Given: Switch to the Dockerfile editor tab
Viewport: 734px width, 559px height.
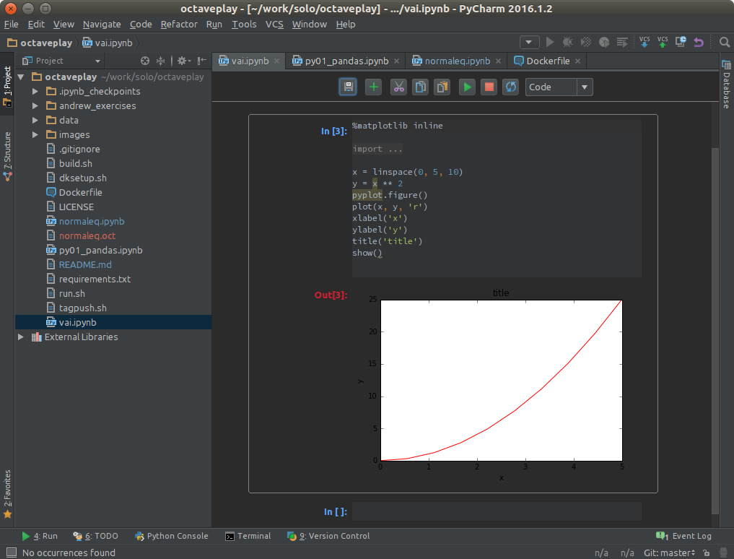Looking at the screenshot, I should pyautogui.click(x=548, y=61).
